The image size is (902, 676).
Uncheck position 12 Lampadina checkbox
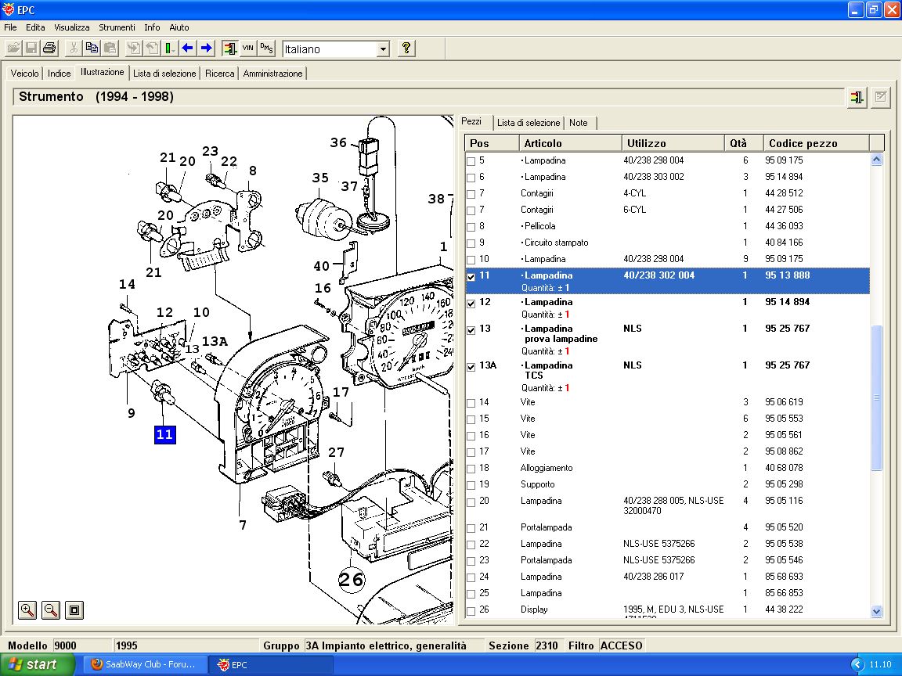pos(471,303)
